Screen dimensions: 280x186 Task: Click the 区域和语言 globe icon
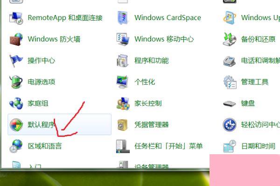click(x=16, y=146)
